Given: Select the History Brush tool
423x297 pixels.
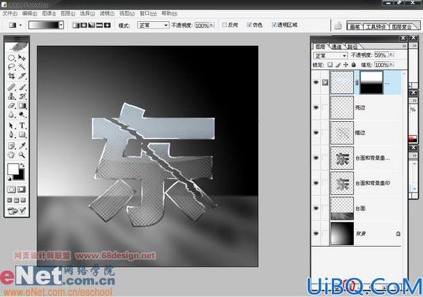Looking at the screenshot, I should coord(22,96).
